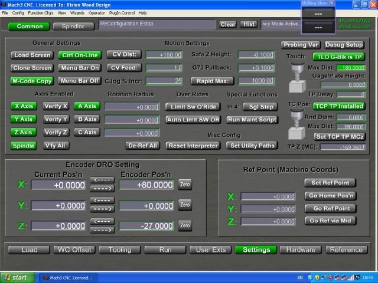Turn Menu Bar Off
The width and height of the screenshot is (378, 283).
79,81
